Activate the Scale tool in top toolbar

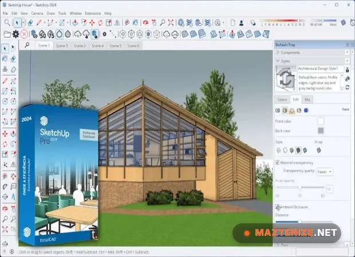(x=109, y=23)
